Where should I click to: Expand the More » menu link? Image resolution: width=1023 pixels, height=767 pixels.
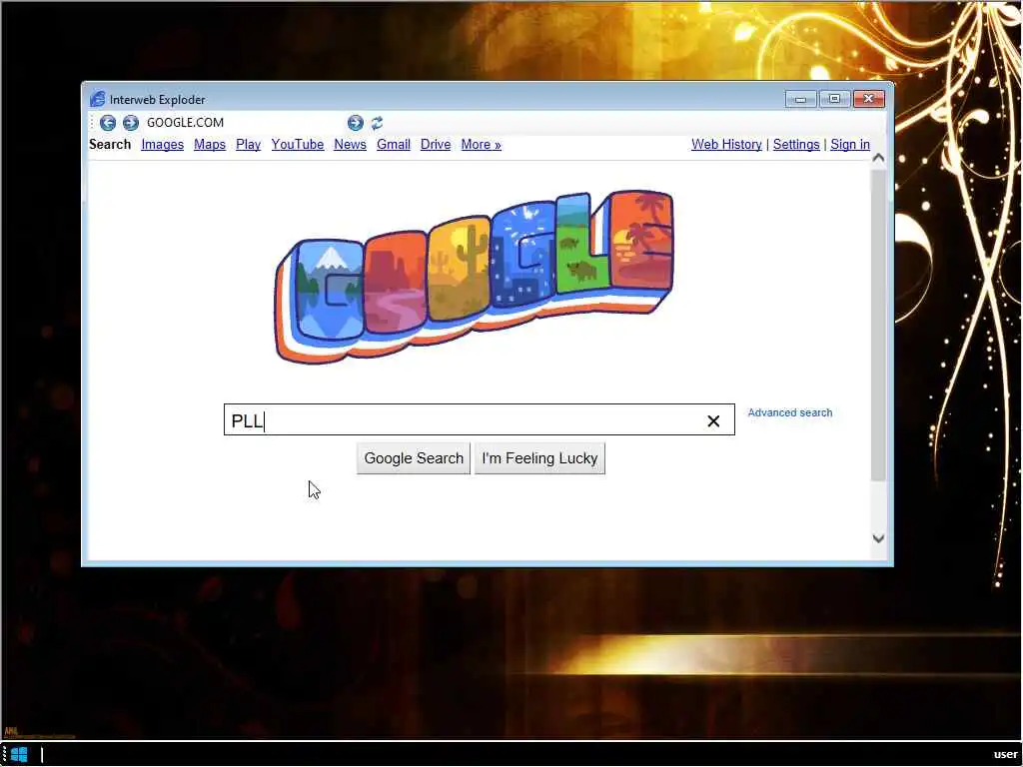point(481,144)
